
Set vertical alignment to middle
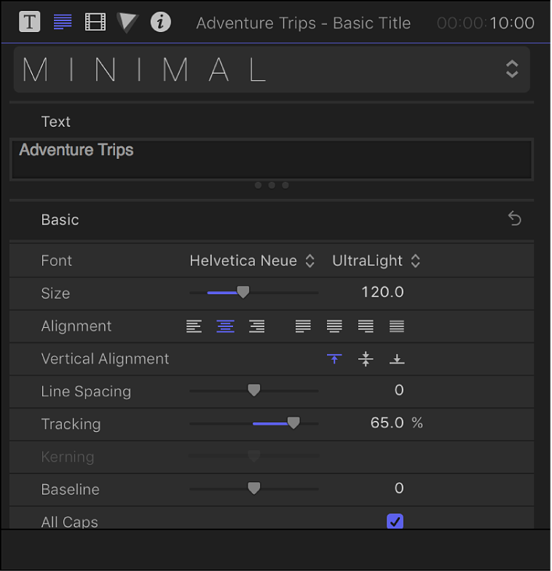pos(366,359)
